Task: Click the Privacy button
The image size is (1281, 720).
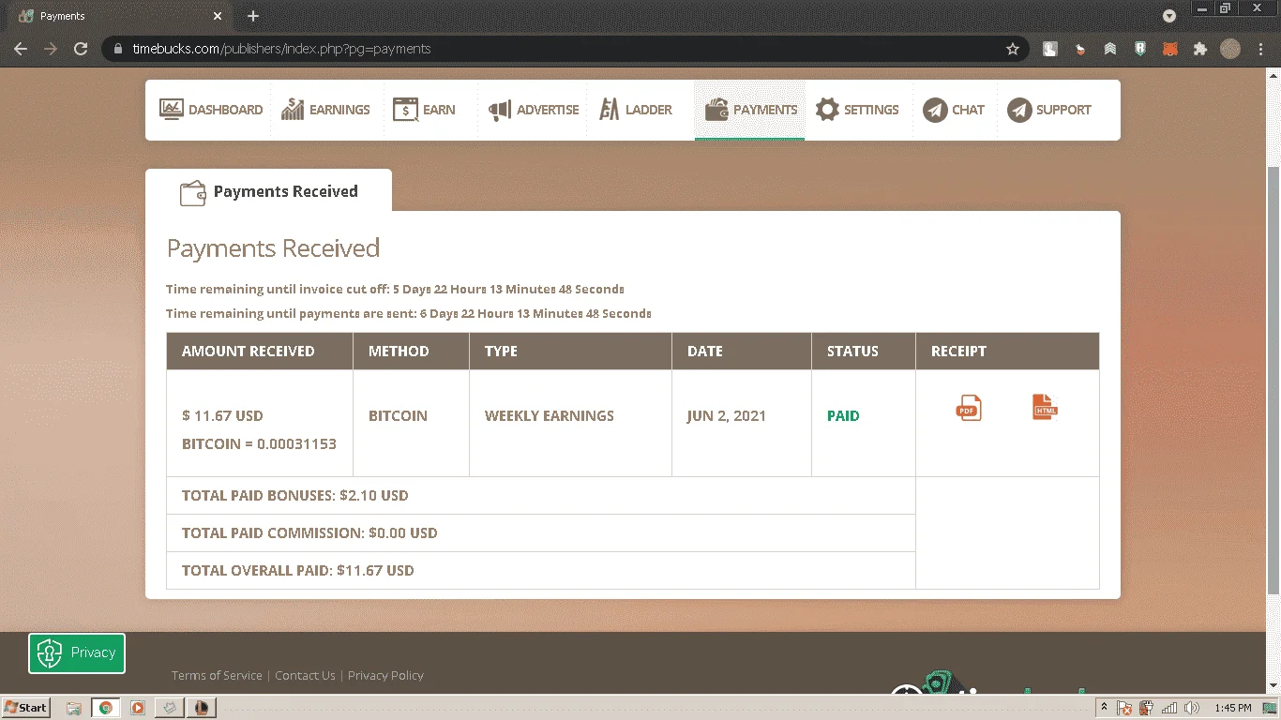Action: point(77,653)
